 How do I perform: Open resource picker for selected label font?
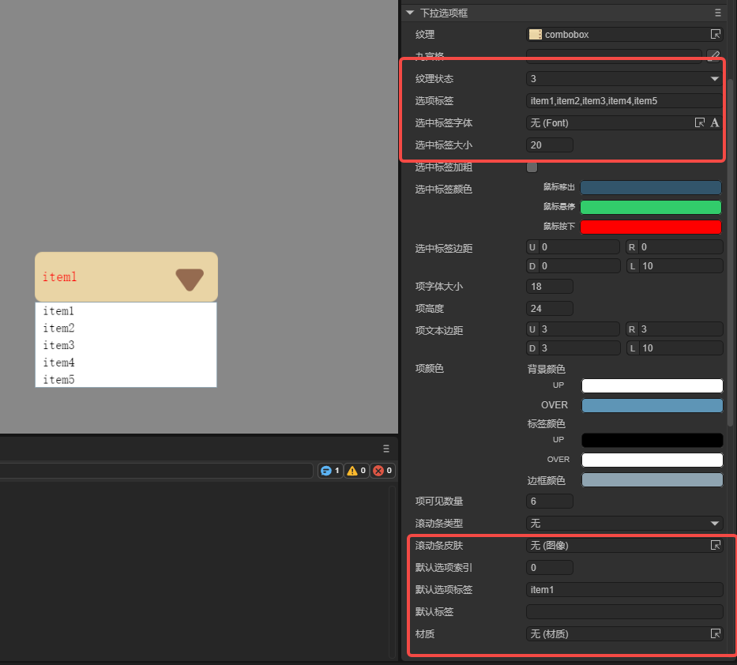699,123
